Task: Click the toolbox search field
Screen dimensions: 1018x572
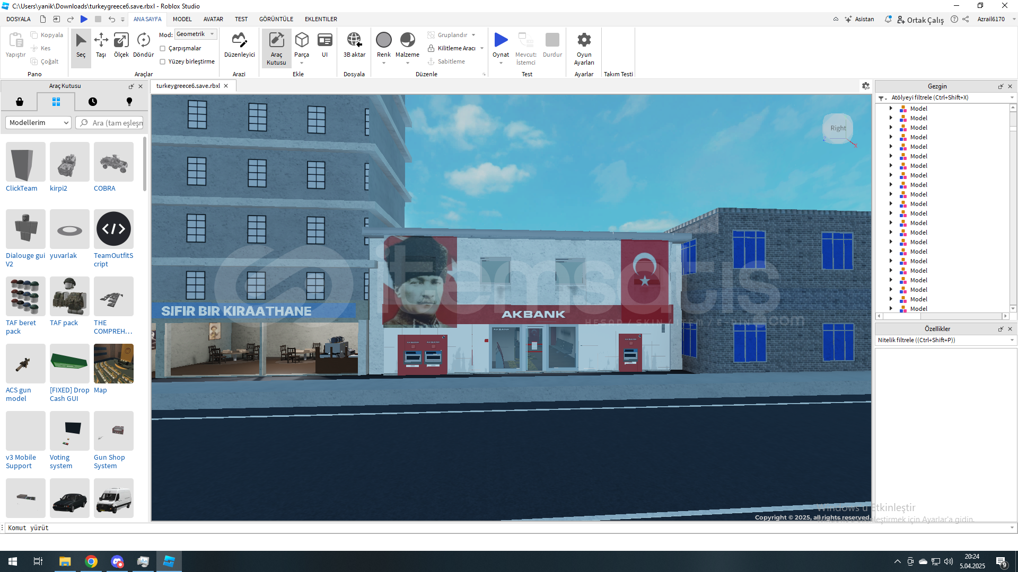Action: pos(110,123)
